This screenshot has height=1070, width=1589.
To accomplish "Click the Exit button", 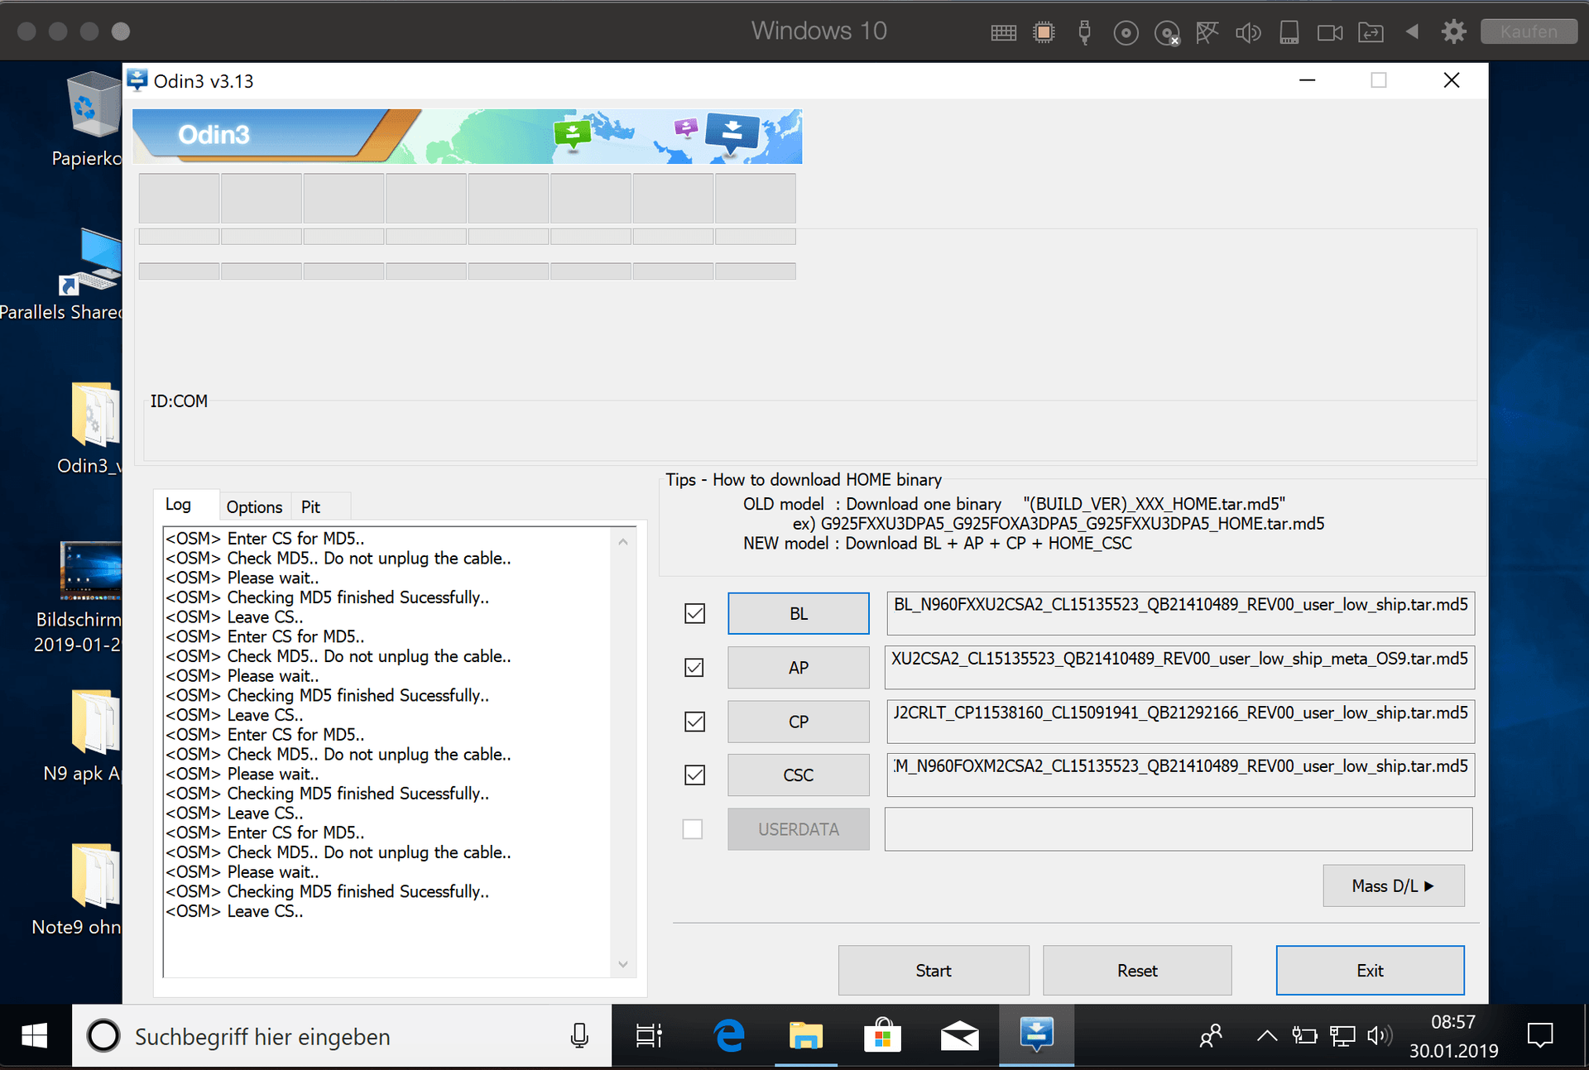I will (x=1371, y=970).
